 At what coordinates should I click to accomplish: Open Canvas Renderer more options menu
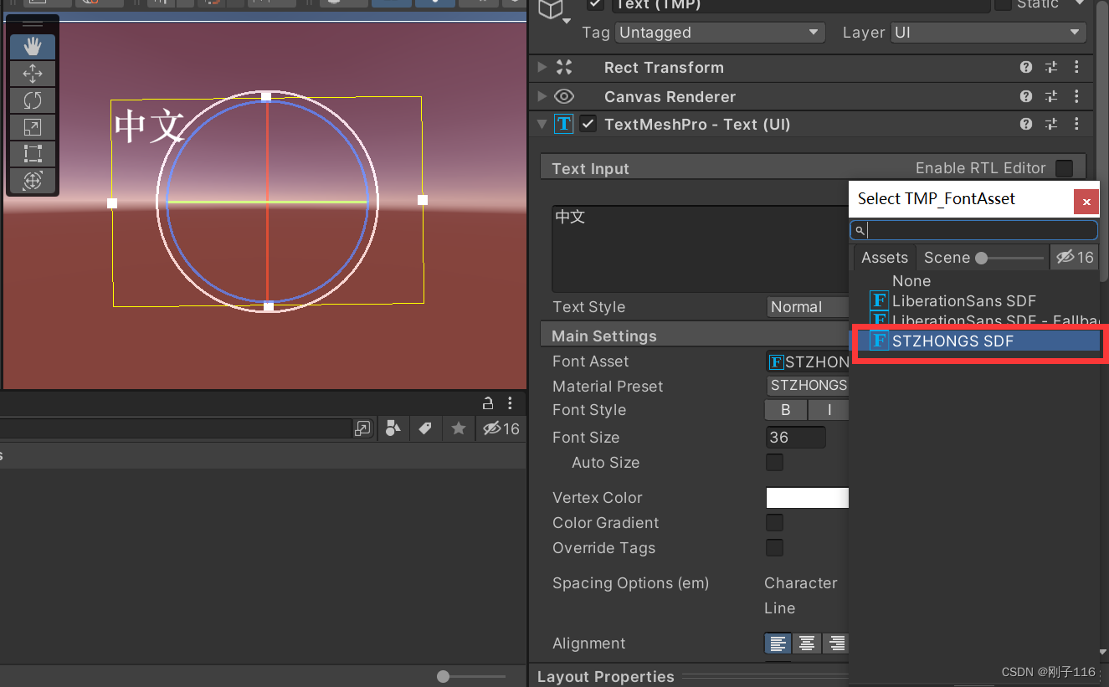pyautogui.click(x=1077, y=97)
